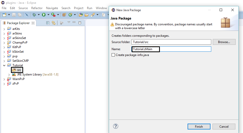The width and height of the screenshot is (243, 133).
Task: Click the Debug bug icon in toolbar
Action: pyautogui.click(x=34, y=15)
